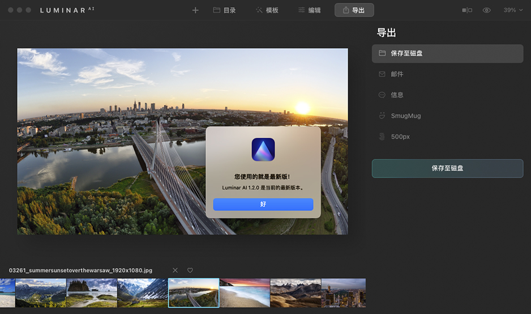Select 保存至磁盘 in the export list

(x=447, y=53)
